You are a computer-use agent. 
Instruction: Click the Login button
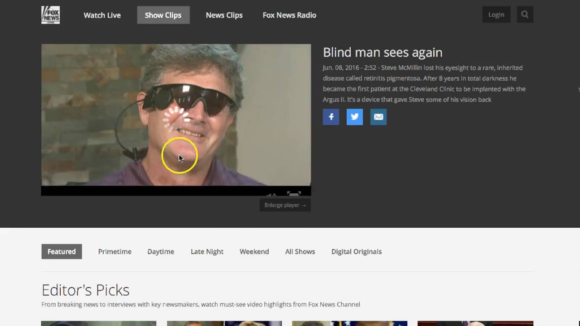coord(496,14)
